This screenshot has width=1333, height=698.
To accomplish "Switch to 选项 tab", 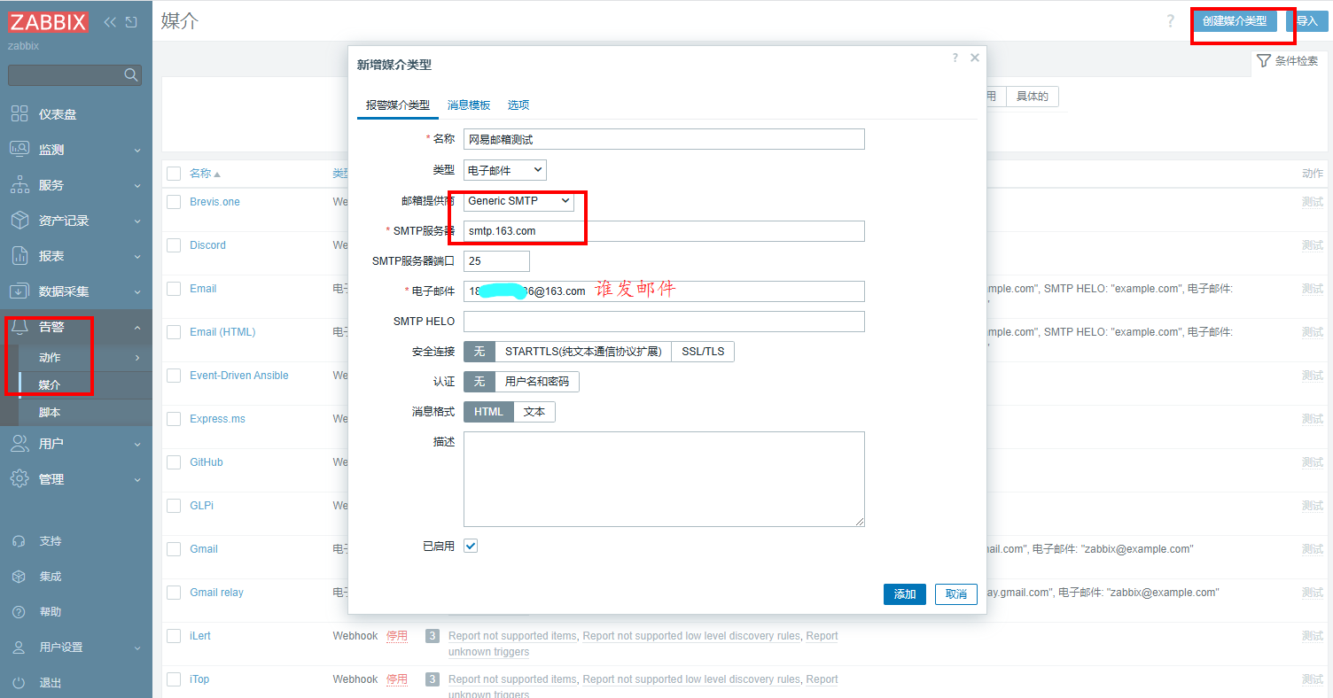I will coord(518,105).
